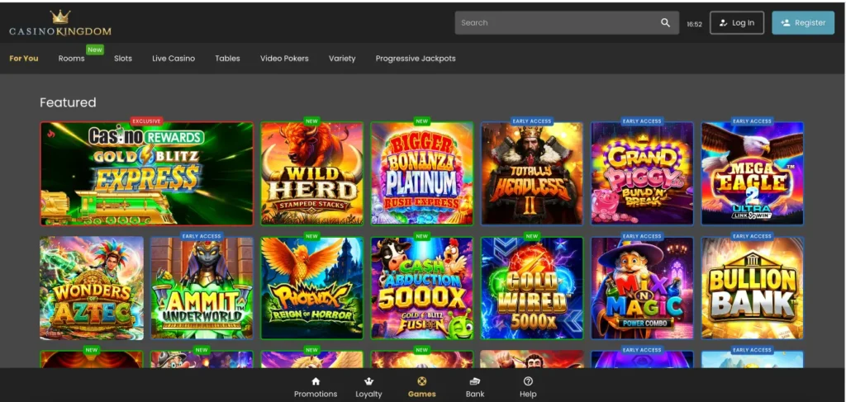The height and width of the screenshot is (402, 846).
Task: Open Totally Headless II game tile
Action: click(532, 173)
